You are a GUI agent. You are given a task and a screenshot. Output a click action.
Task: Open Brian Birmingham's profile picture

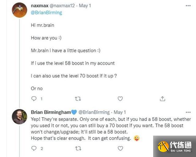(19, 116)
